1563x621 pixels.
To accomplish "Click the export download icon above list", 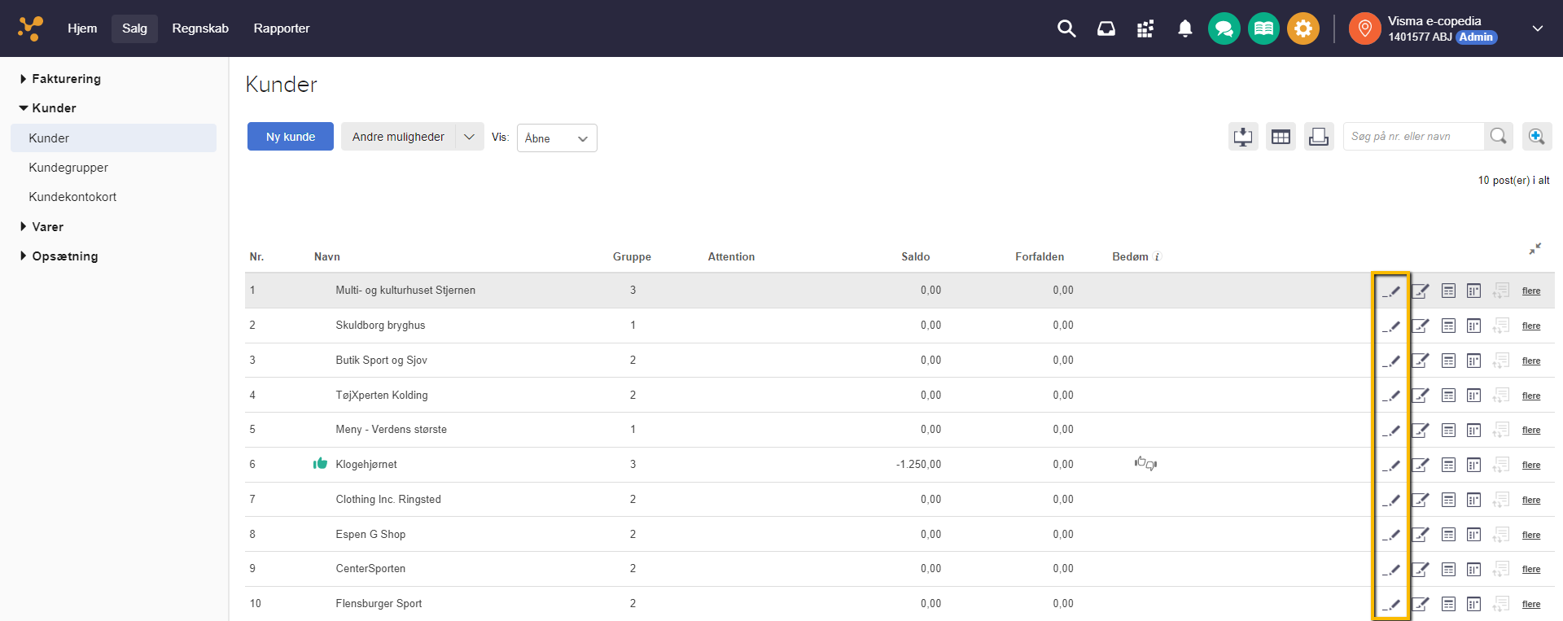I will point(1243,137).
